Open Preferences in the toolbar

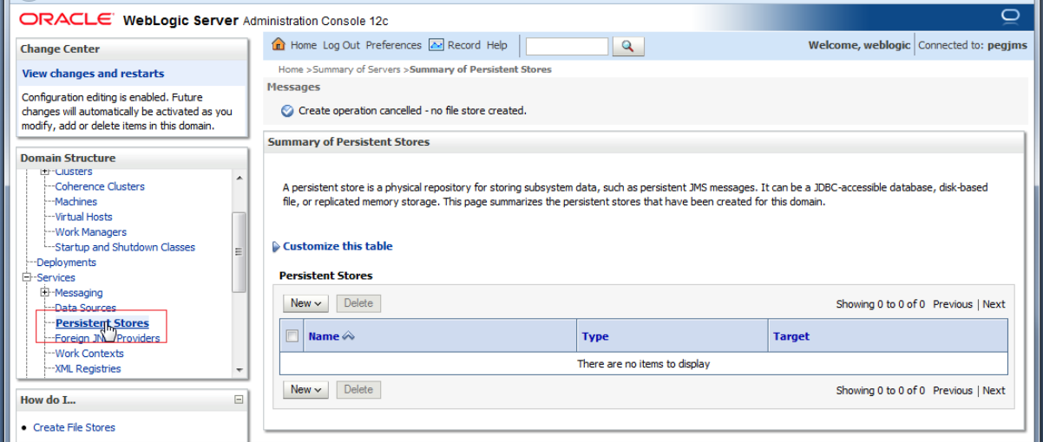(393, 45)
